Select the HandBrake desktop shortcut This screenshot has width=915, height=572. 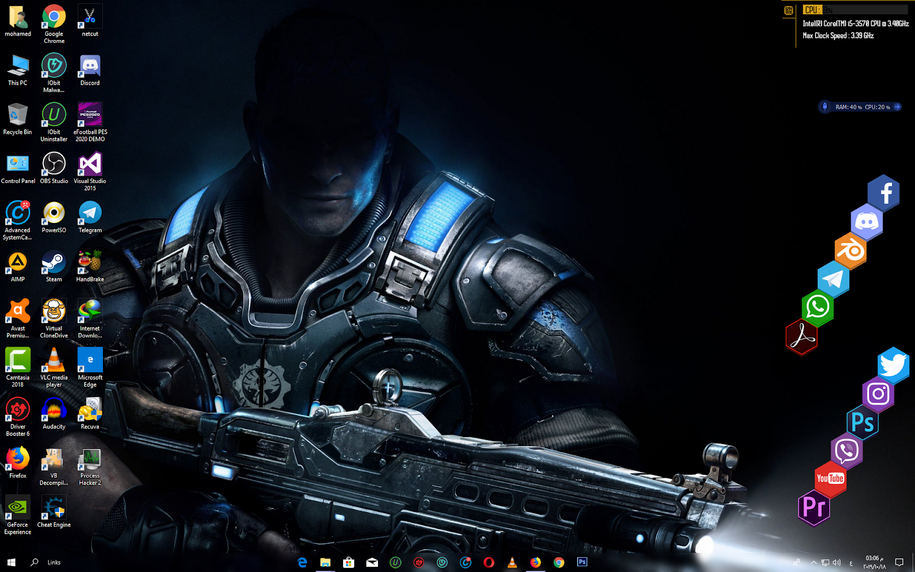(x=90, y=267)
